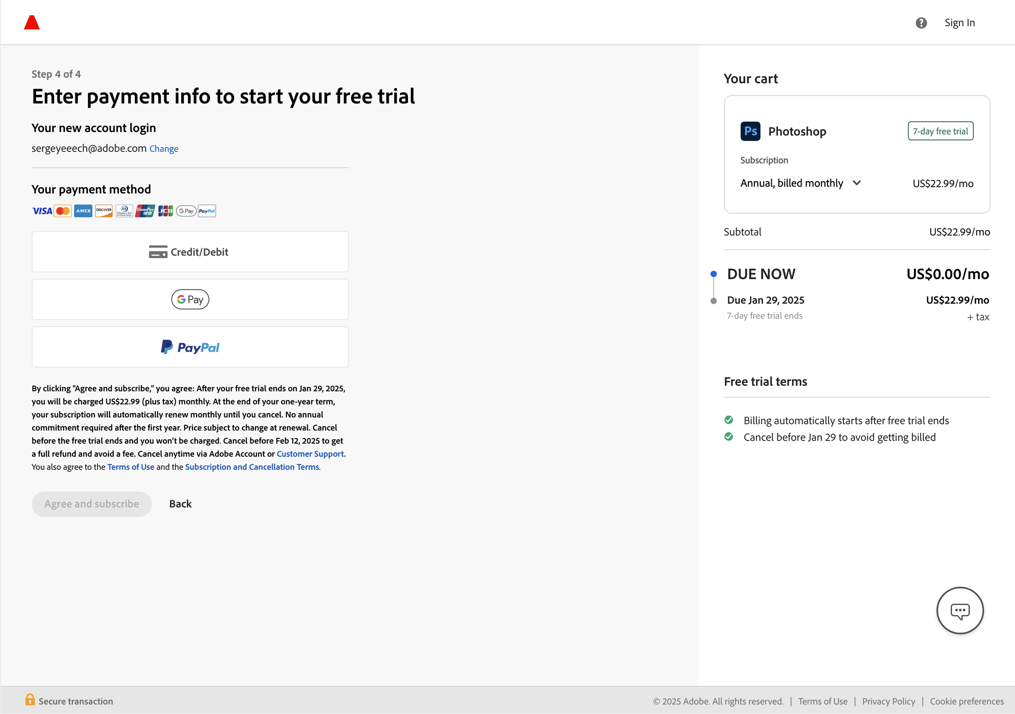Choose Credit/Debit payment method
Image resolution: width=1015 pixels, height=714 pixels.
click(190, 252)
